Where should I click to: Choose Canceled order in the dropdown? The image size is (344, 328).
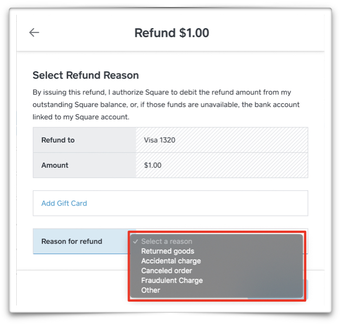click(167, 270)
